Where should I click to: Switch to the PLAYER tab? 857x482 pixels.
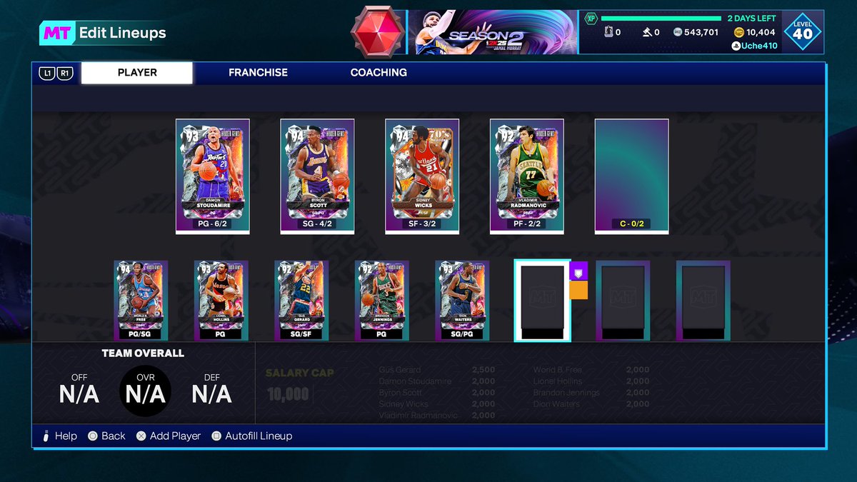point(137,73)
